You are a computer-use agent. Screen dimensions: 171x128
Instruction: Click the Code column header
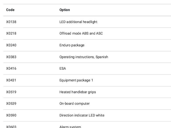10,10
